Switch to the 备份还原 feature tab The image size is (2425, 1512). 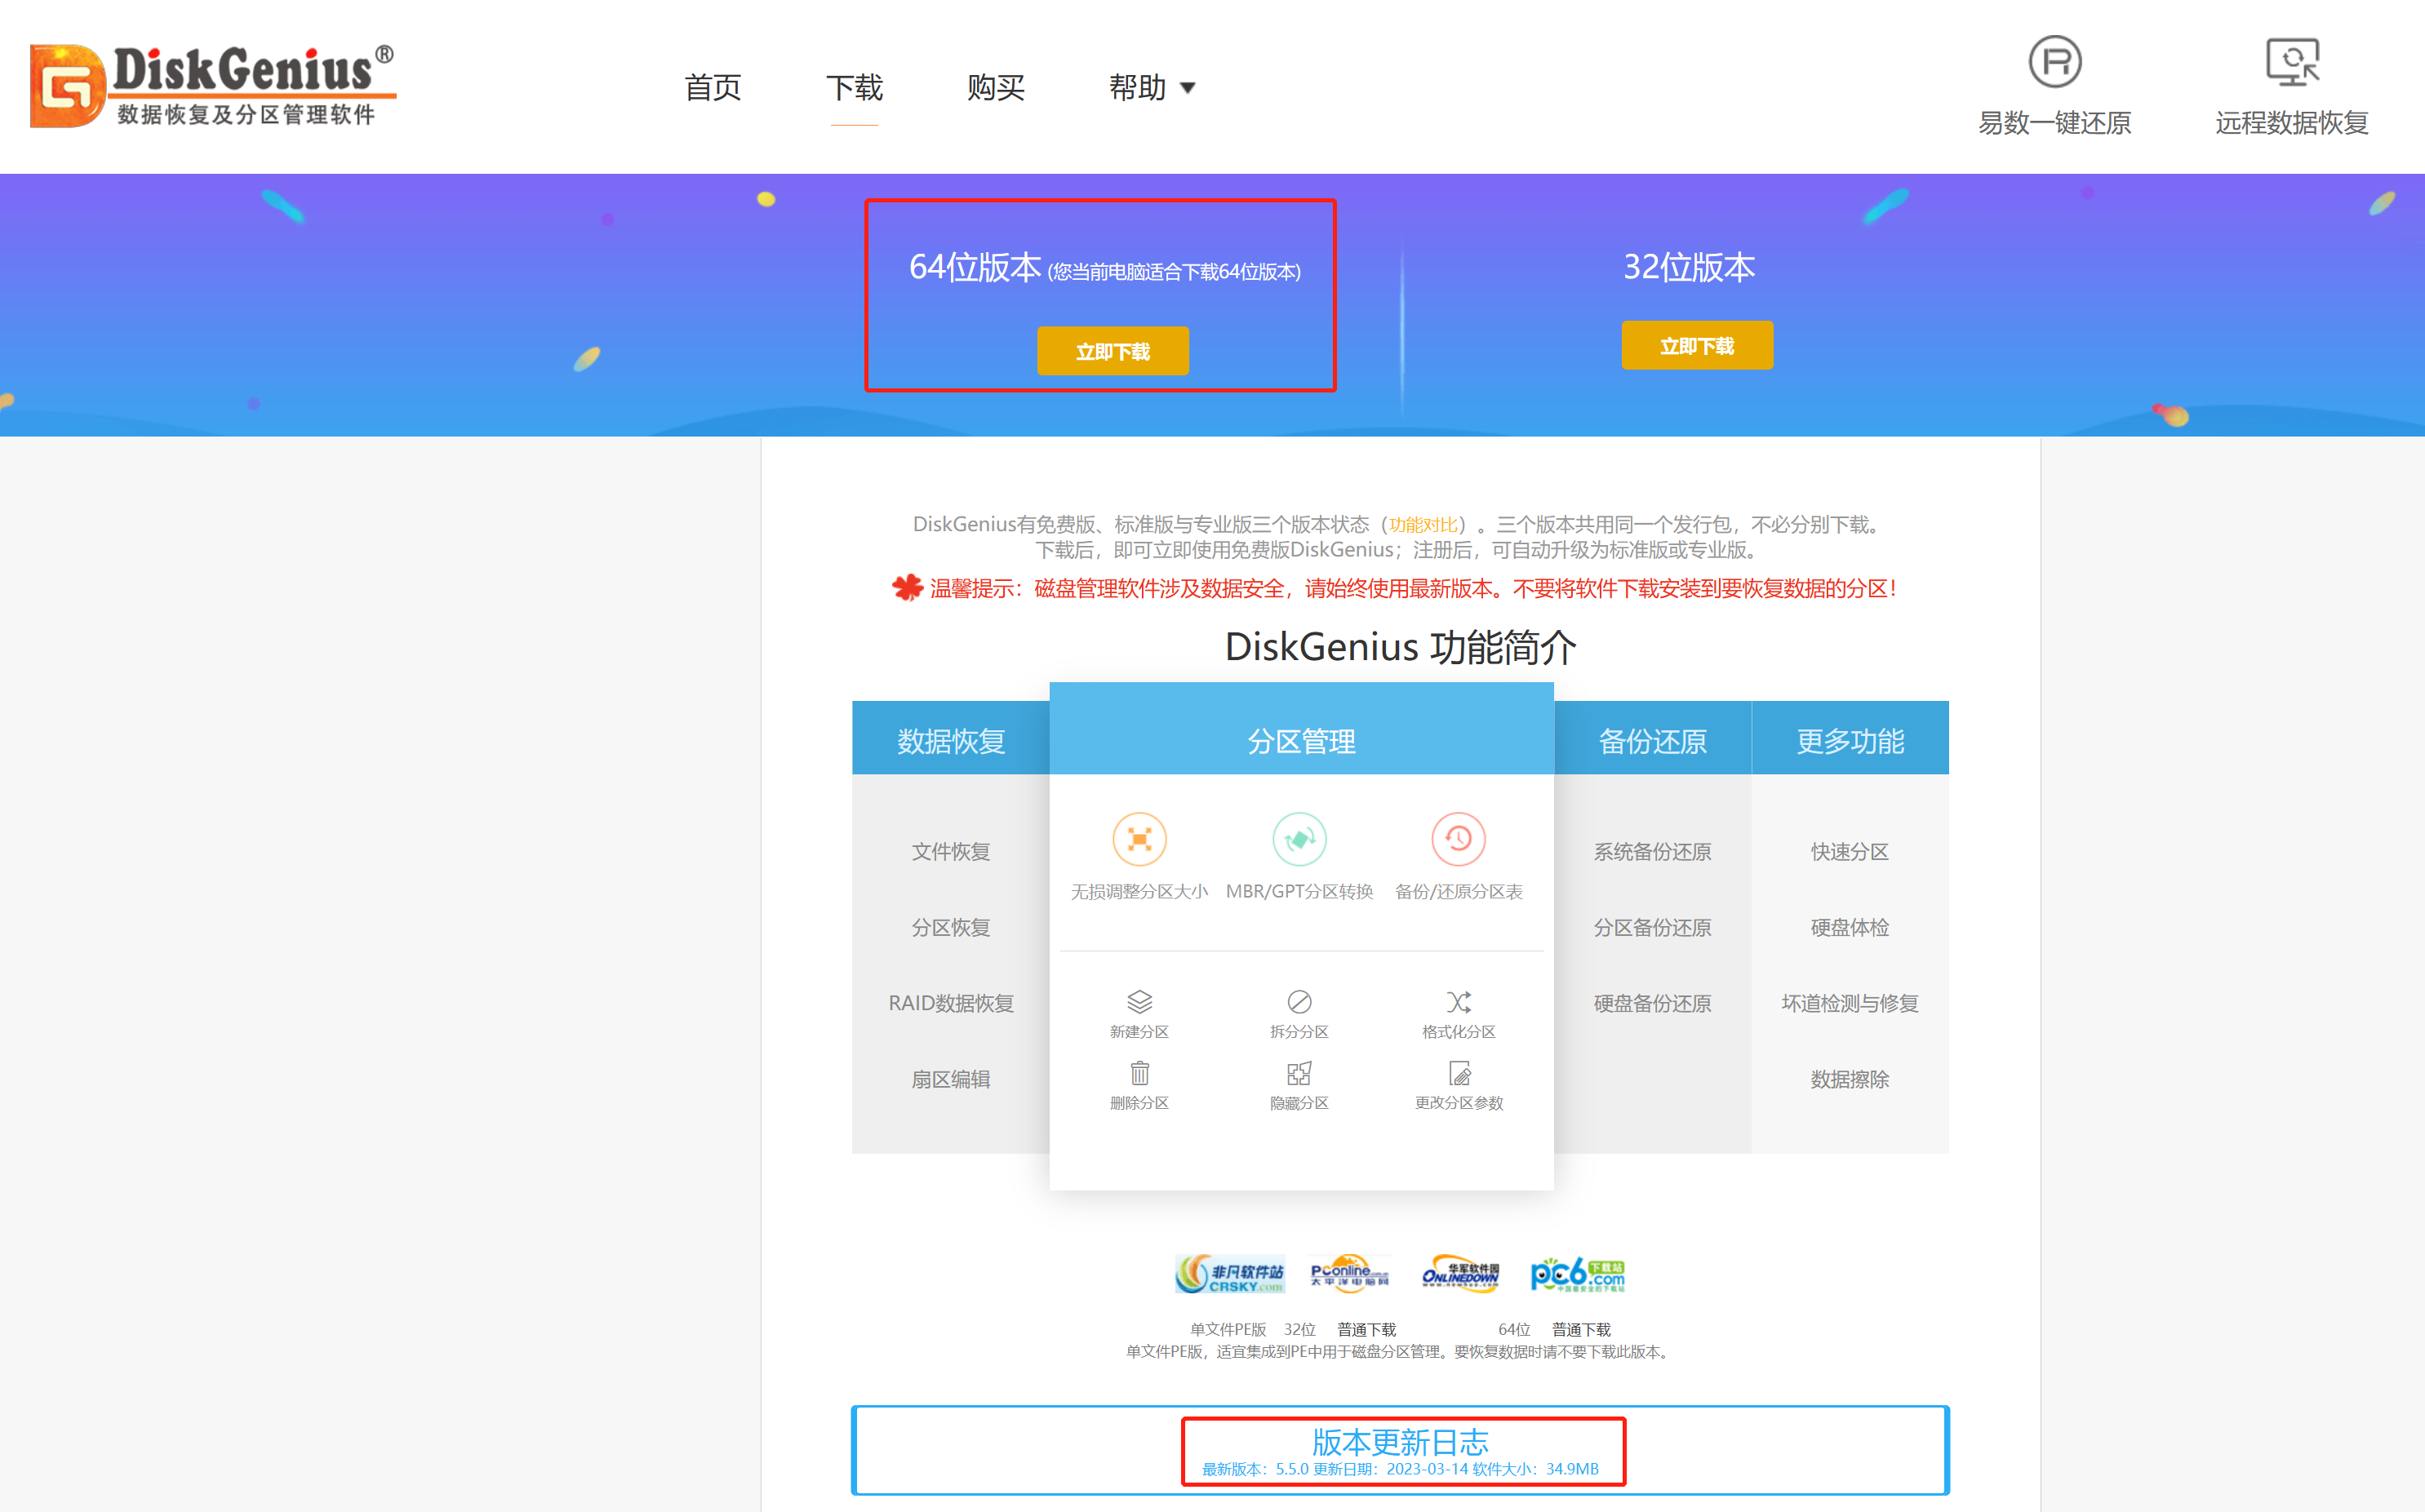click(x=1652, y=741)
